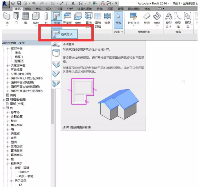Click the Undo arrow icon

(x=34, y=3)
